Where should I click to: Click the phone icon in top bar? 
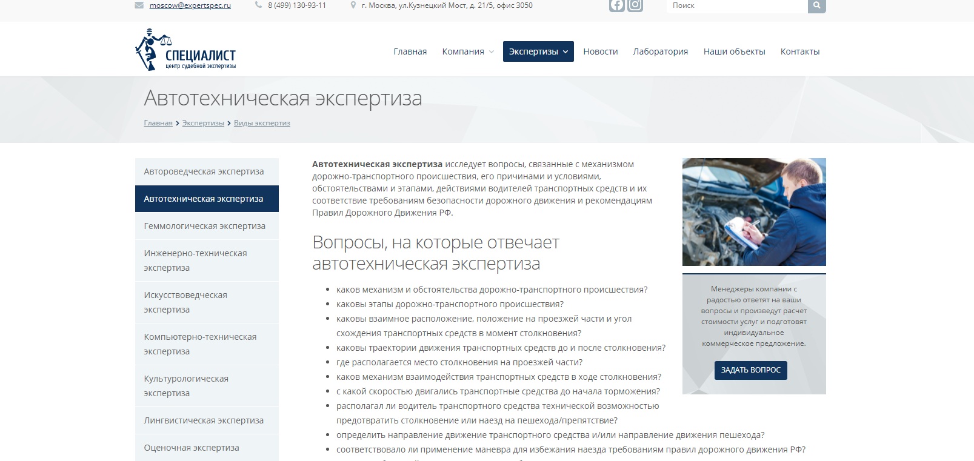click(x=259, y=5)
